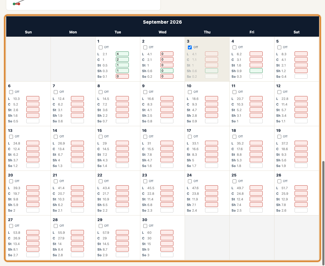Focus the Sh field on September 17
The height and width of the screenshot is (266, 325).
[212, 160]
